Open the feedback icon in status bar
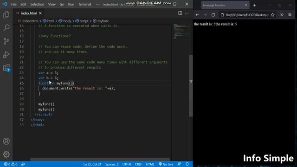Screen dimensions: 297x167 click(x=179, y=164)
